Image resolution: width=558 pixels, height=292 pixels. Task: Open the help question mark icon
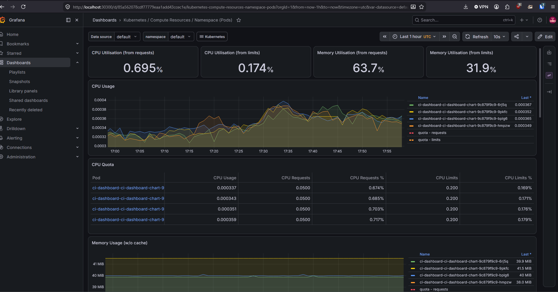point(539,20)
